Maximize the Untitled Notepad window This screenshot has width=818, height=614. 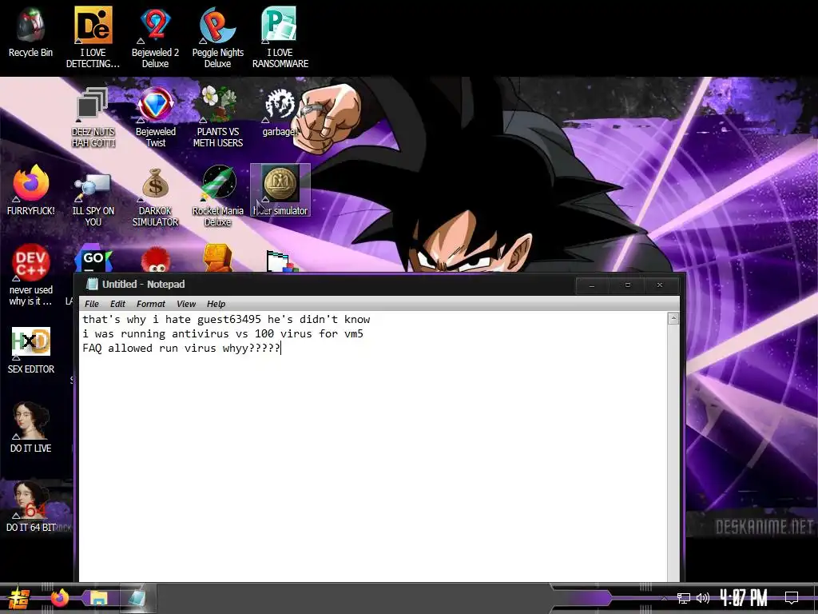pos(628,285)
